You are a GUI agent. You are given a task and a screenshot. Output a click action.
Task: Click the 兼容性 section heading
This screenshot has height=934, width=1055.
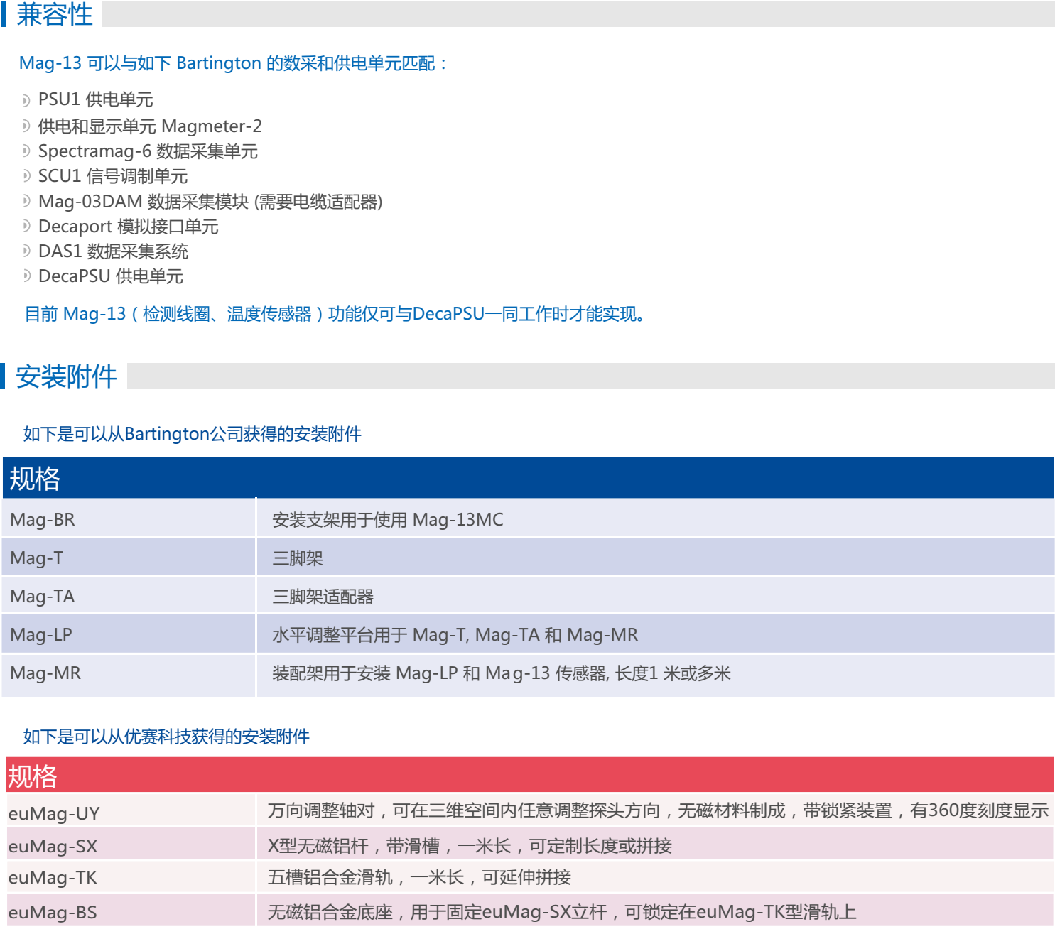[54, 14]
